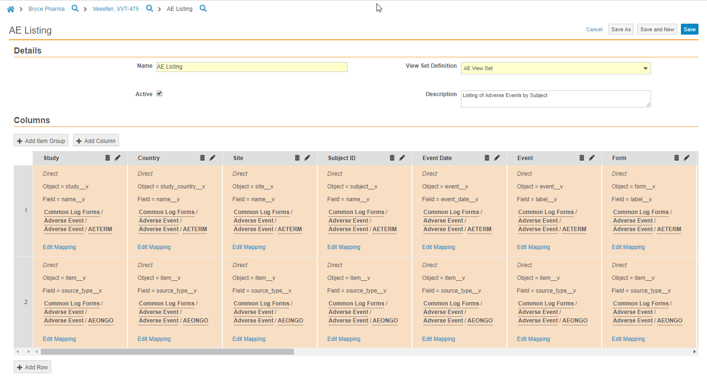
Task: Delete the Site column using its trash icon
Action: click(x=297, y=158)
